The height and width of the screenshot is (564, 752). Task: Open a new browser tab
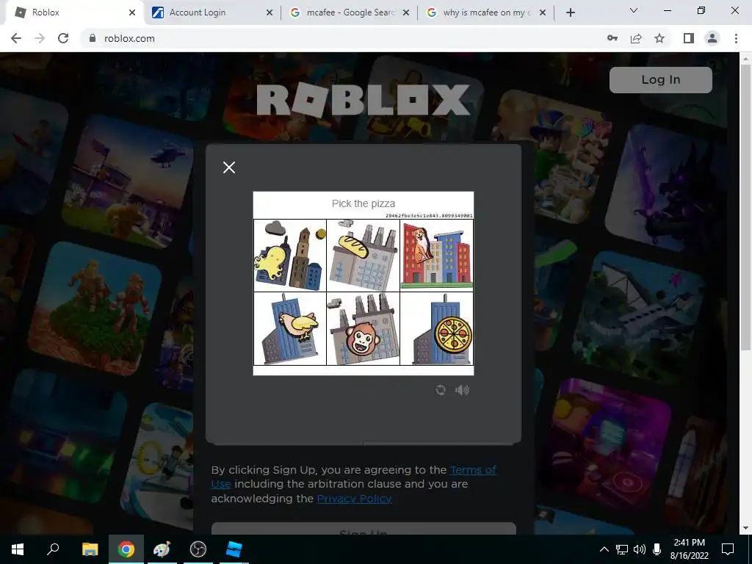coord(570,12)
